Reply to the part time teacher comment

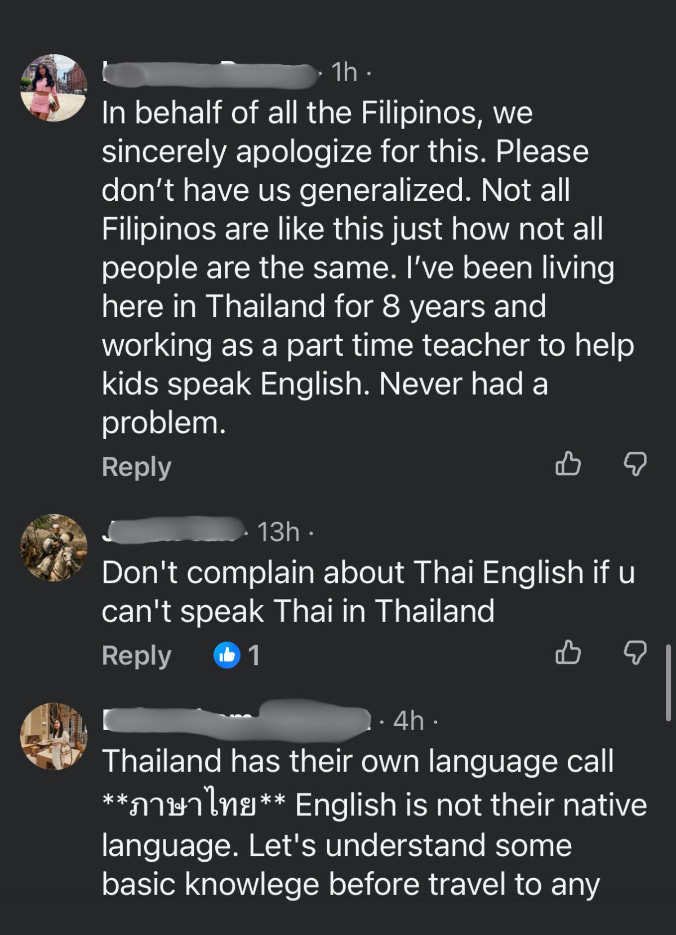point(136,467)
